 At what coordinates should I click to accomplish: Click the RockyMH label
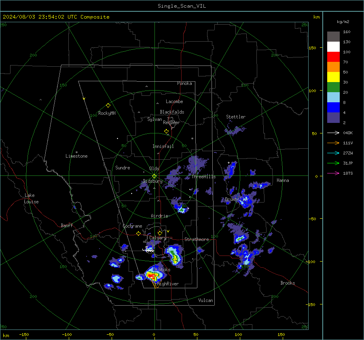(107, 113)
